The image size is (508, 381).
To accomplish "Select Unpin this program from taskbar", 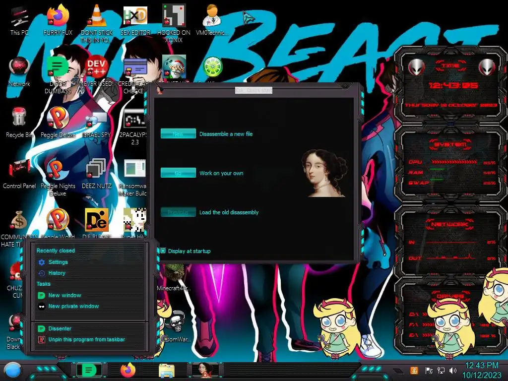I will click(x=86, y=339).
